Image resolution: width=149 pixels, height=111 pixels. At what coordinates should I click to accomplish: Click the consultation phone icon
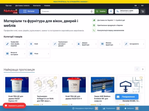click(x=94, y=31)
